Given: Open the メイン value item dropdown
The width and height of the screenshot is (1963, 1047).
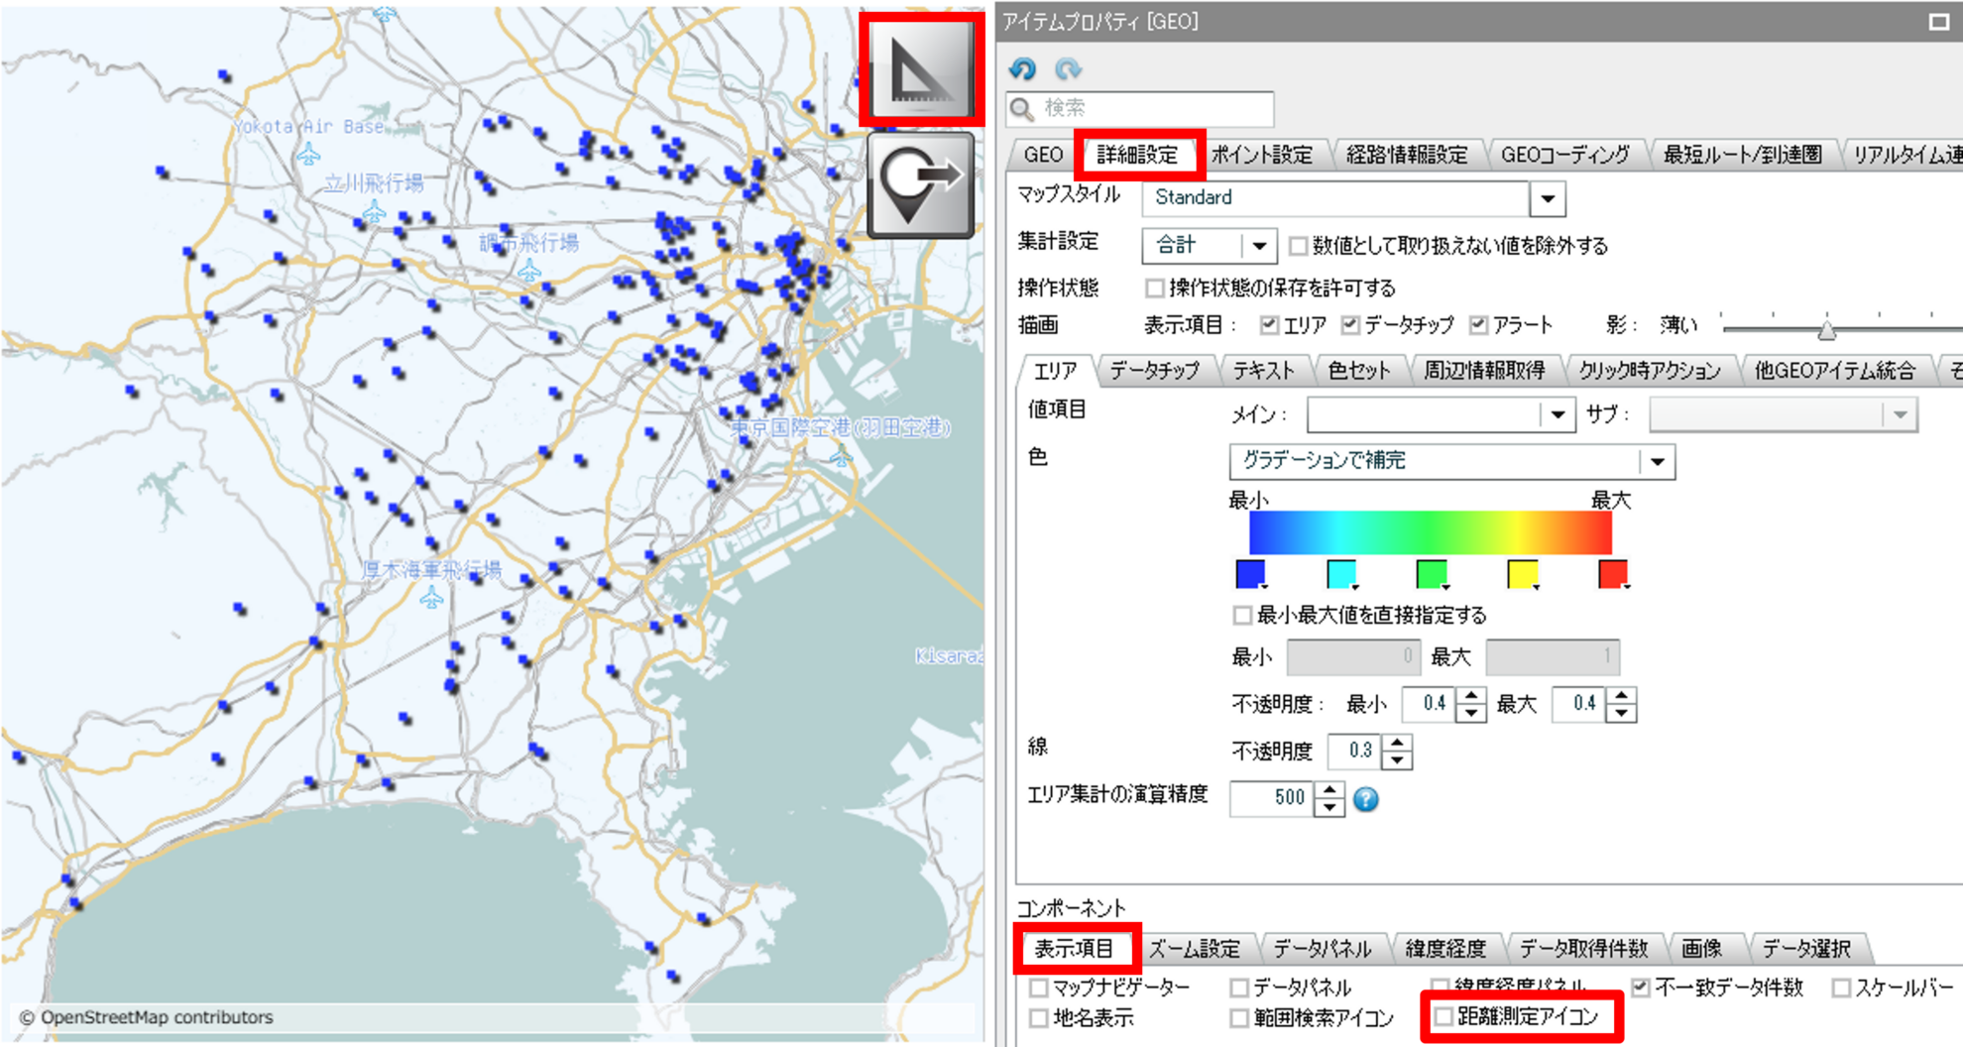Looking at the screenshot, I should (1558, 415).
